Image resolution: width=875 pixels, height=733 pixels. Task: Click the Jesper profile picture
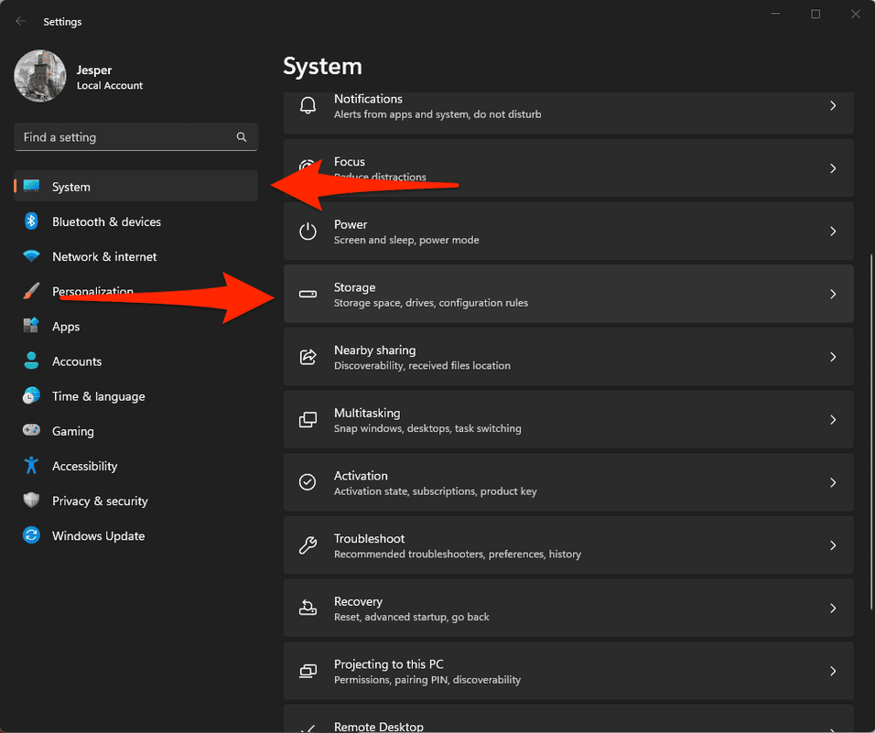[40, 76]
